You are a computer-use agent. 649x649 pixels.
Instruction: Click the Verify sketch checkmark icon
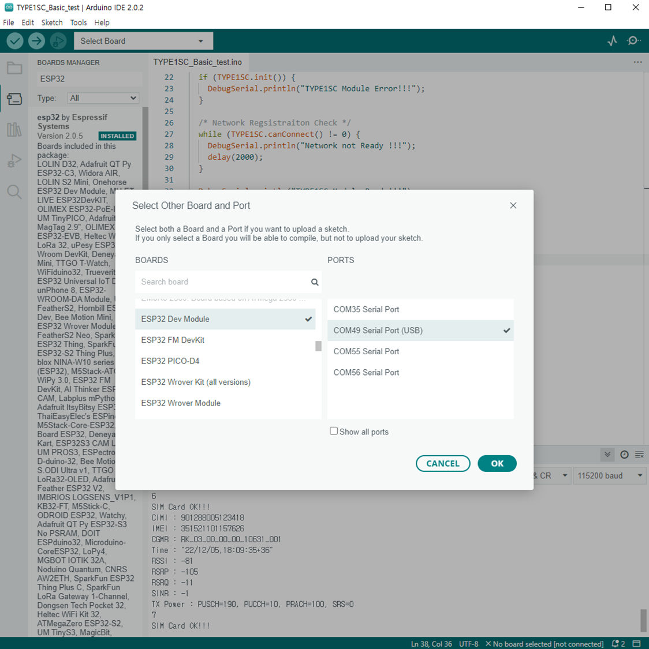point(15,41)
